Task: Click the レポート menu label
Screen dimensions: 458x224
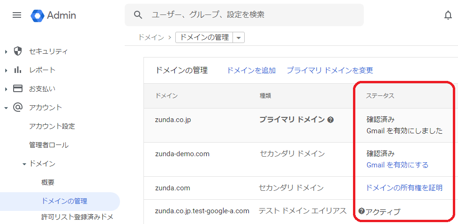Action: click(x=42, y=70)
